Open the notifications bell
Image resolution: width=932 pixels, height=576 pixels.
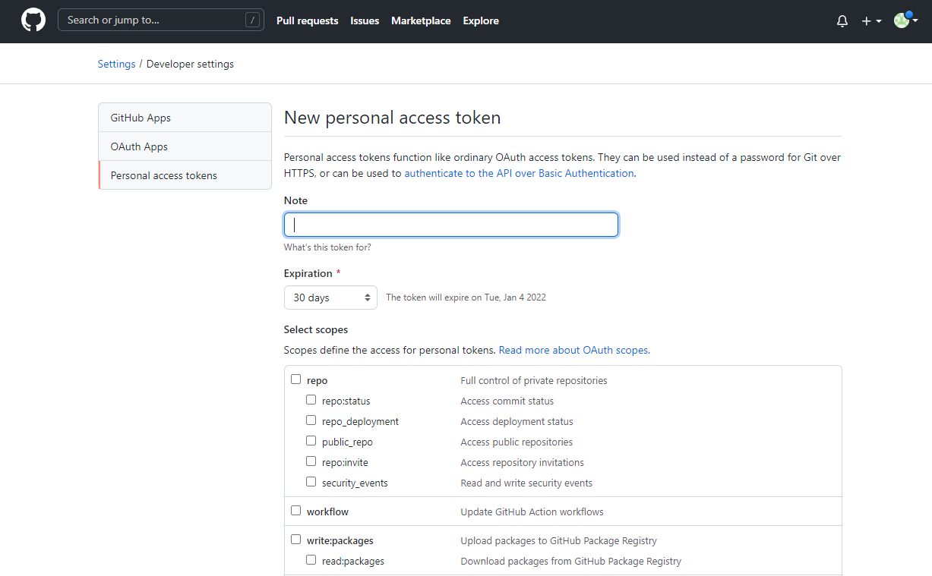click(842, 21)
